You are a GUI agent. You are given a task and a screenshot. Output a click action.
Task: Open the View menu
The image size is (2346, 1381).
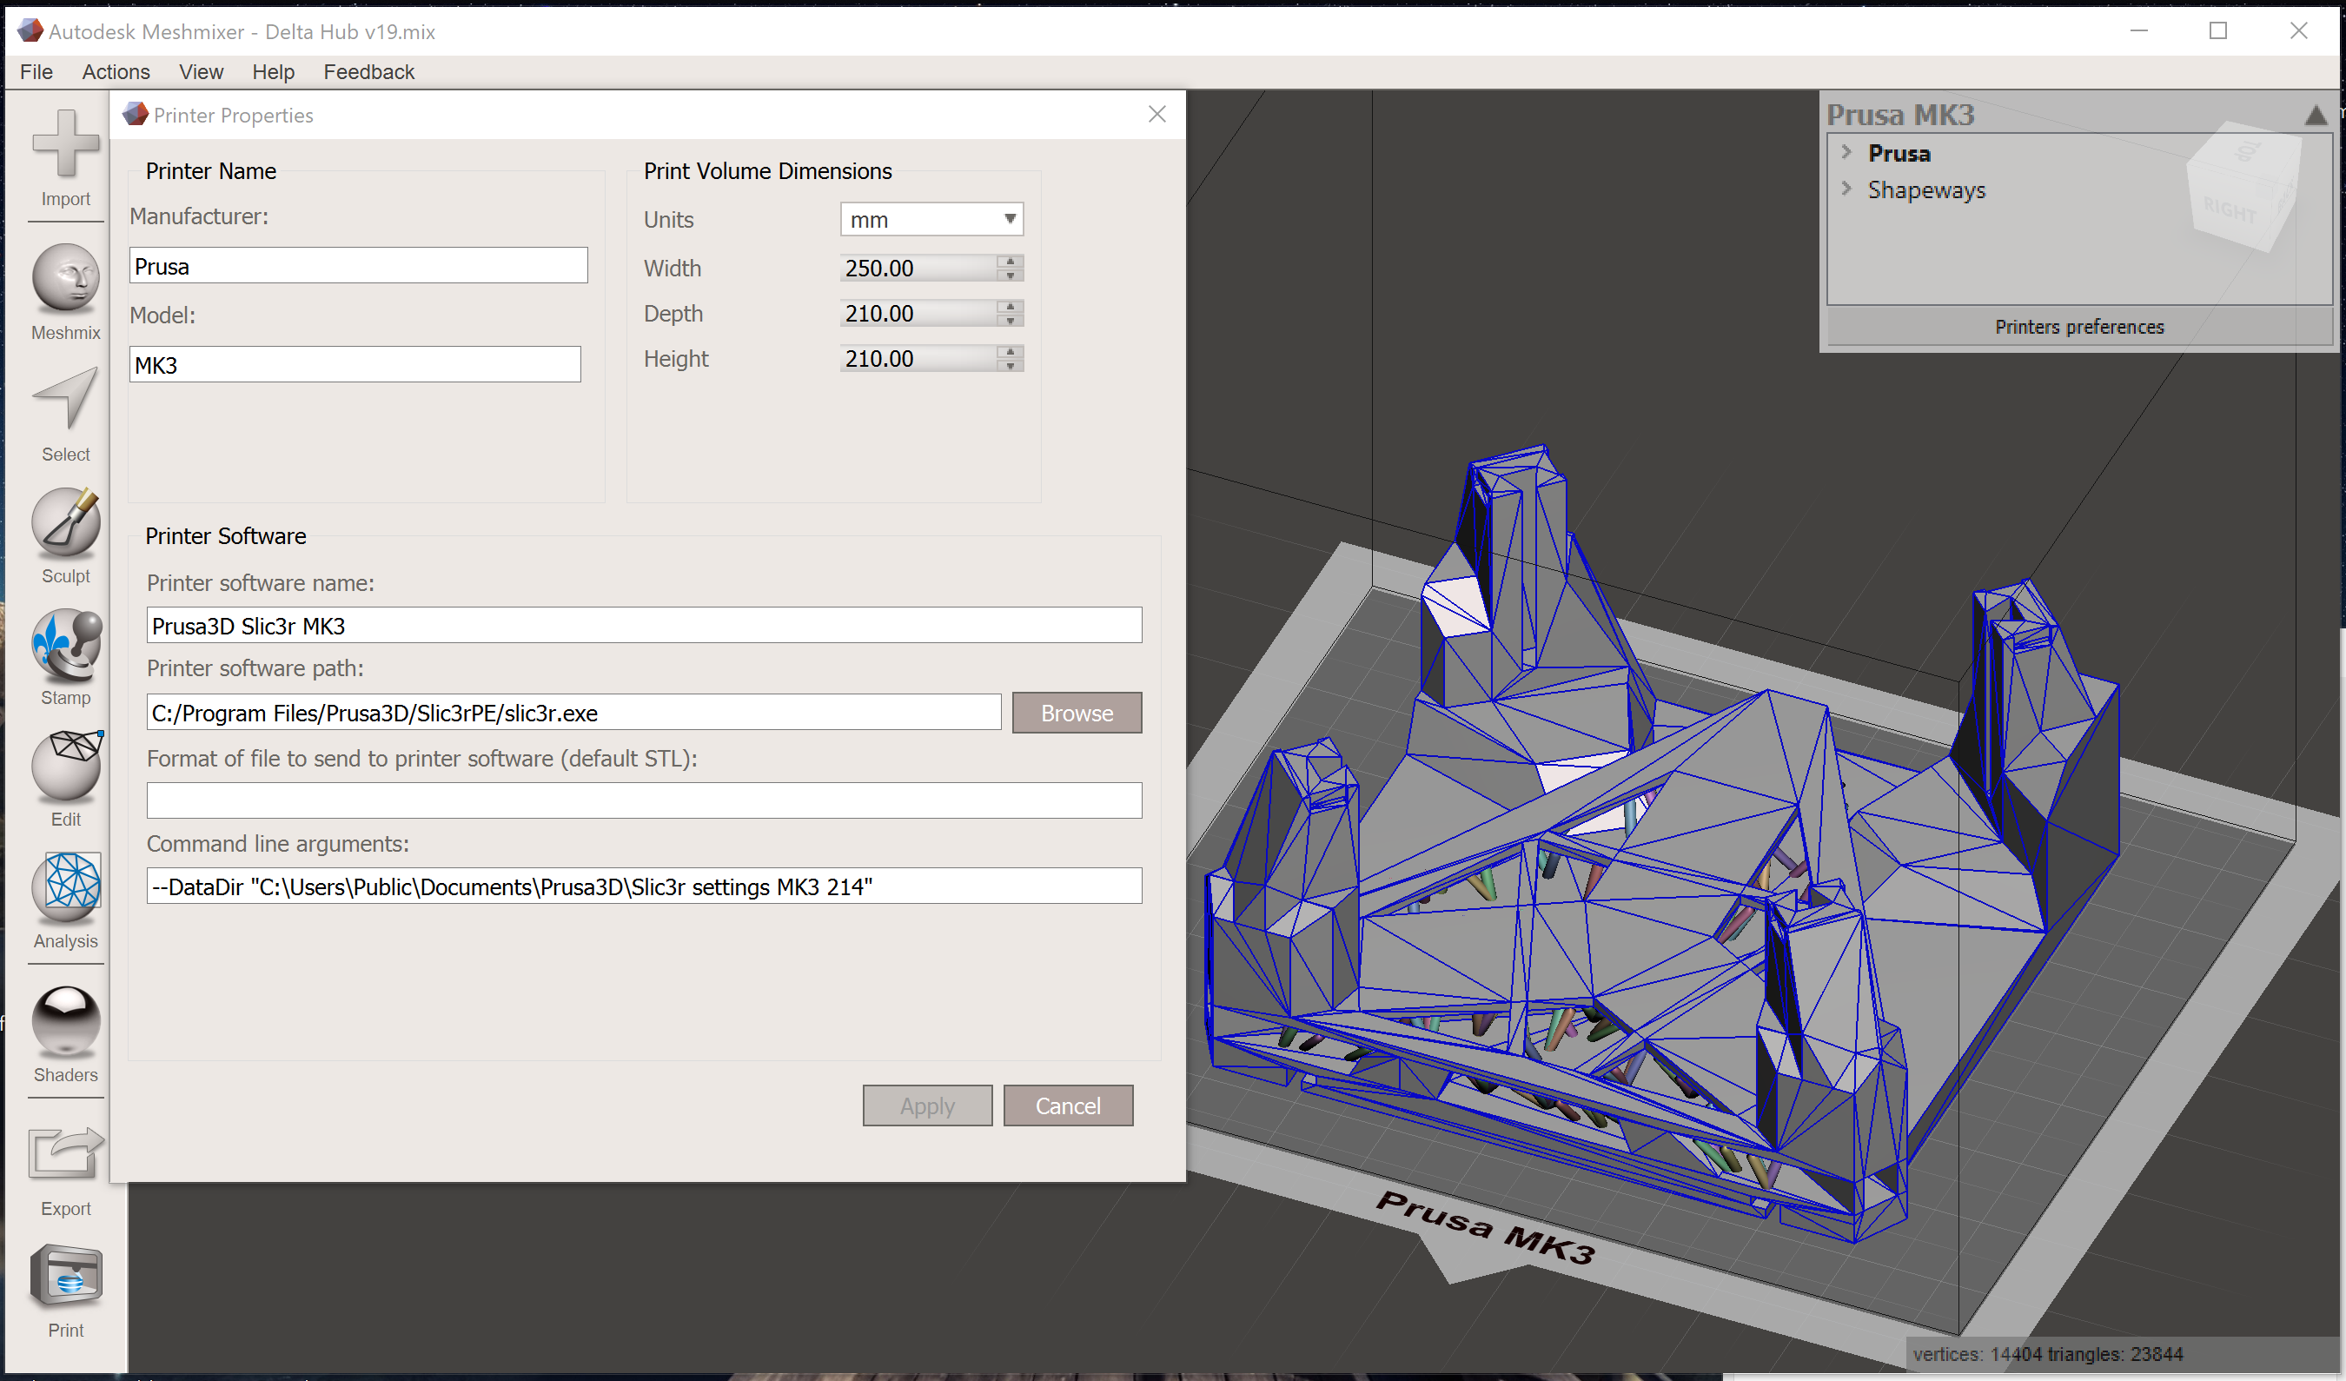[201, 72]
